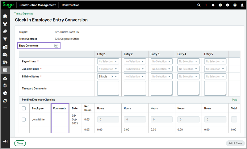
Task: Open Construction Management in the top bar
Action: (37, 5)
